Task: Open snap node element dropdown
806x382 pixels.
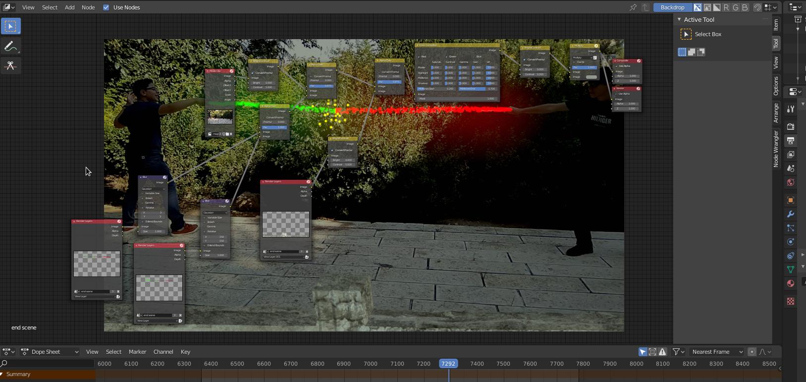Action: coord(770,7)
